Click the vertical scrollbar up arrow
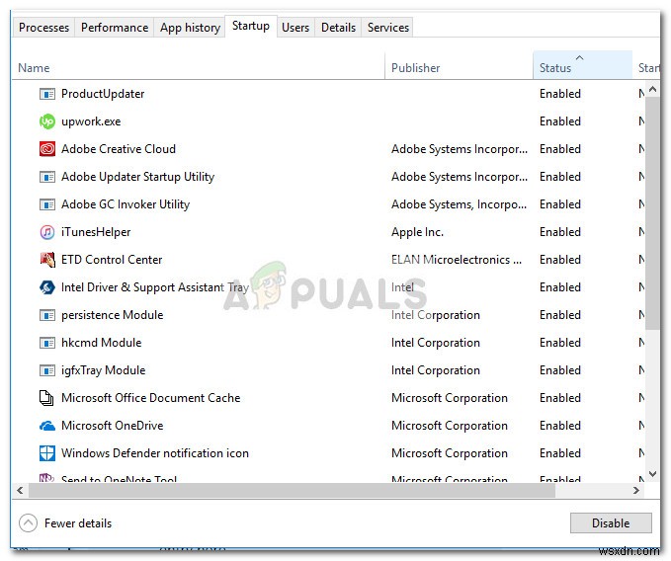The width and height of the screenshot is (671, 561). [x=652, y=89]
